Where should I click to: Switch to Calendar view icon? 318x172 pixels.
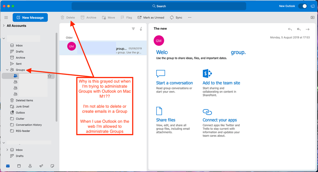pos(19,166)
